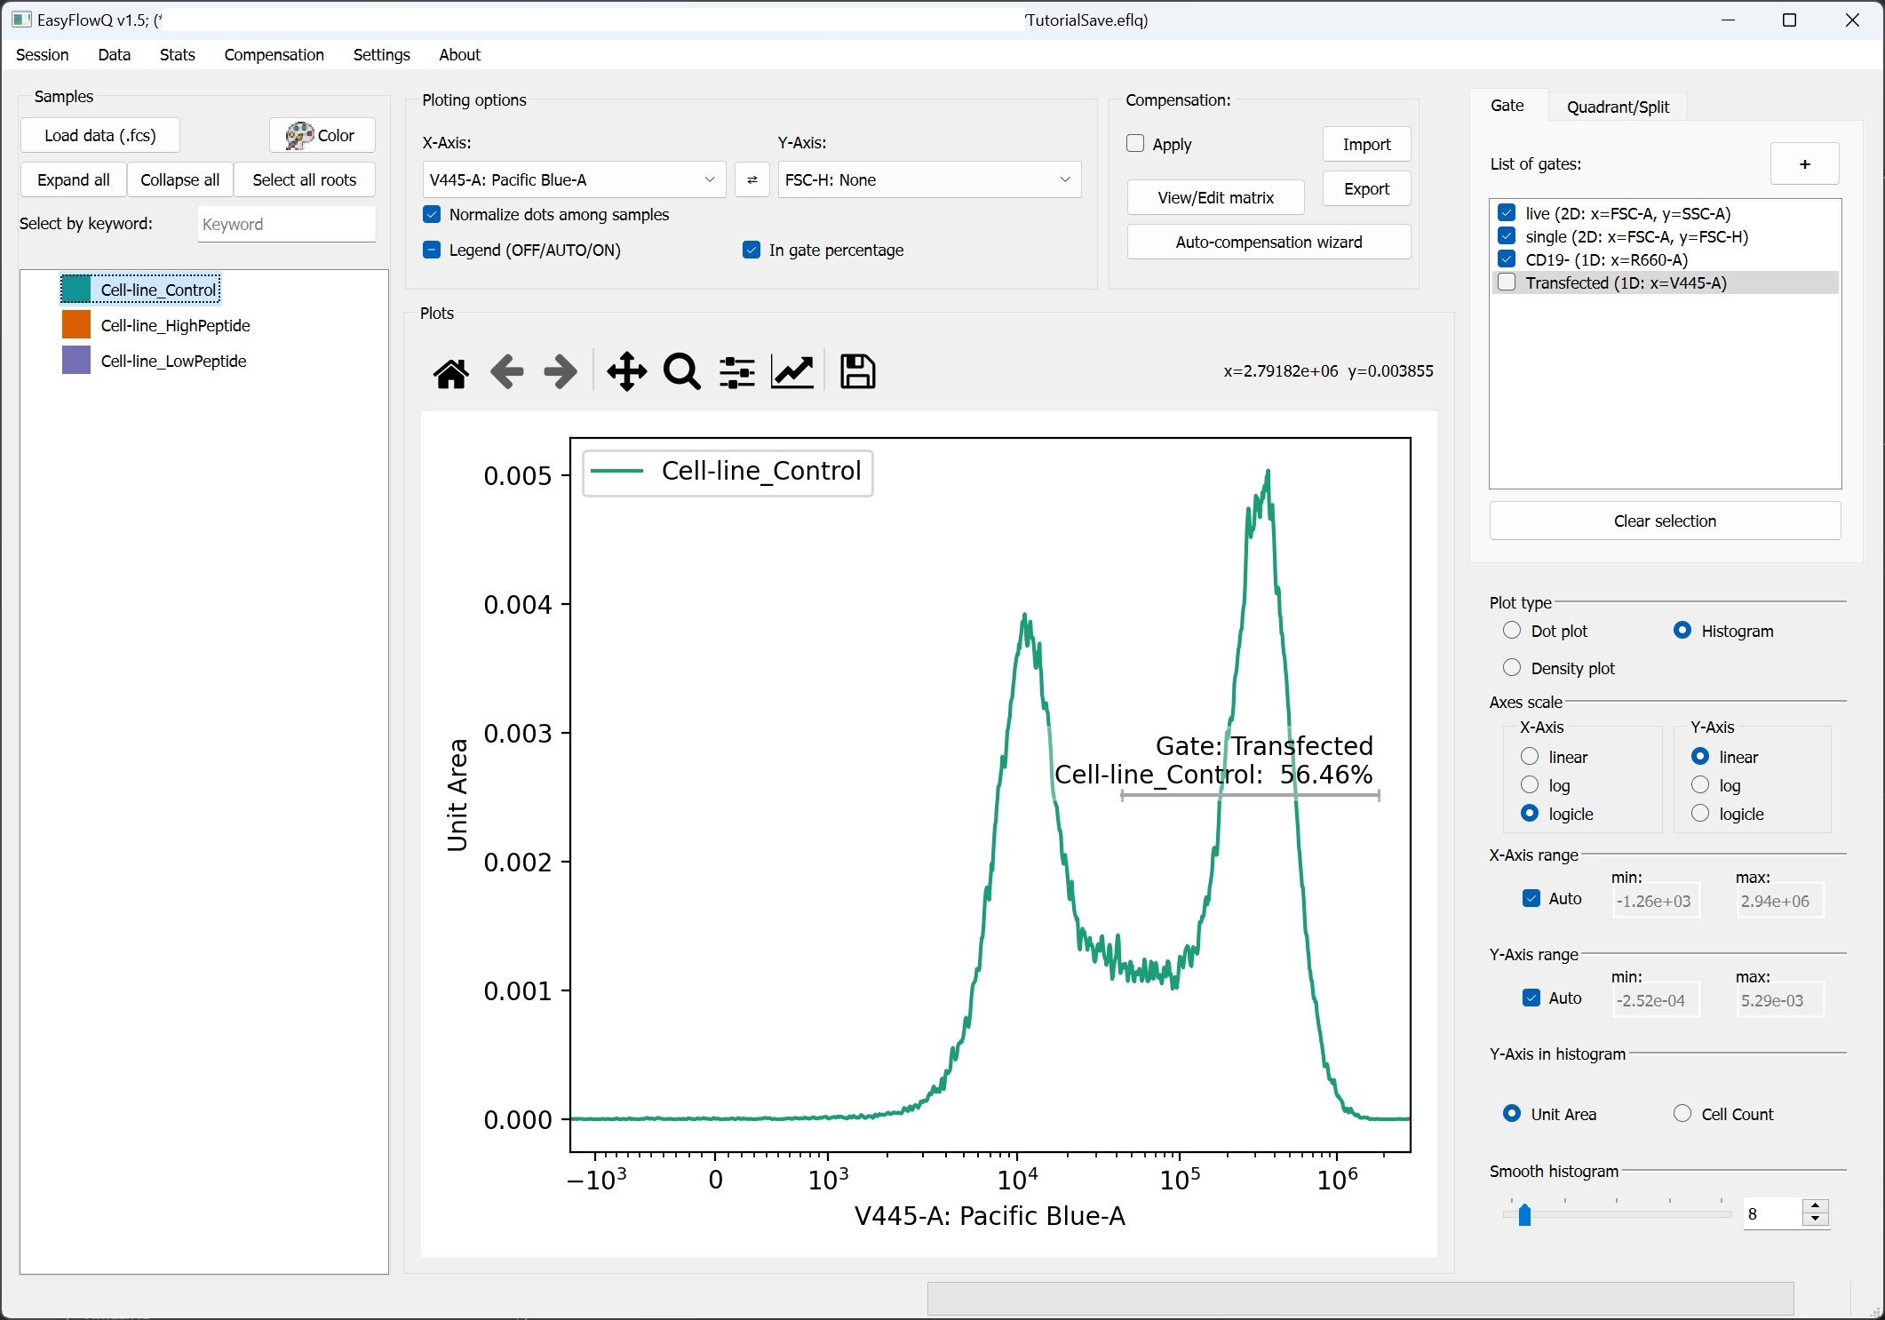Click the View/Edit matrix button
Screen dimensions: 1885x1320
(x=1216, y=198)
